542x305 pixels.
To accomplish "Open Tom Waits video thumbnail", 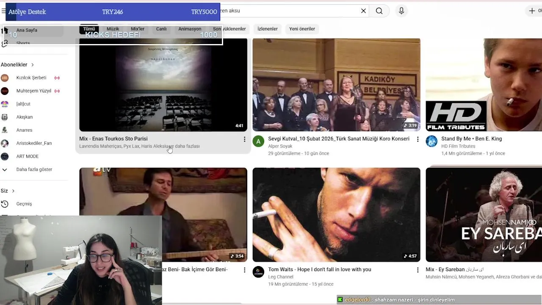I will point(336,215).
